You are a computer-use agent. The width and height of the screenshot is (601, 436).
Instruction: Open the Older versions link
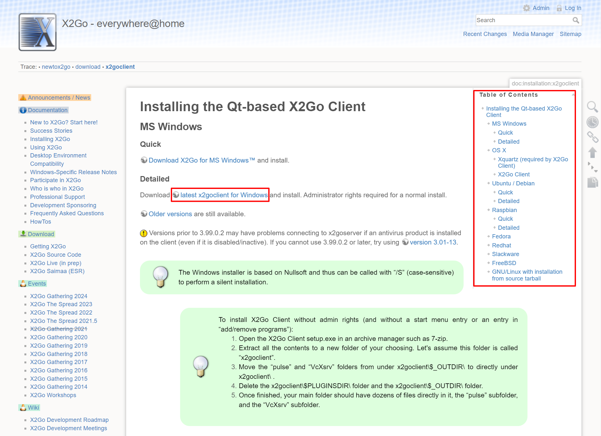click(x=170, y=214)
